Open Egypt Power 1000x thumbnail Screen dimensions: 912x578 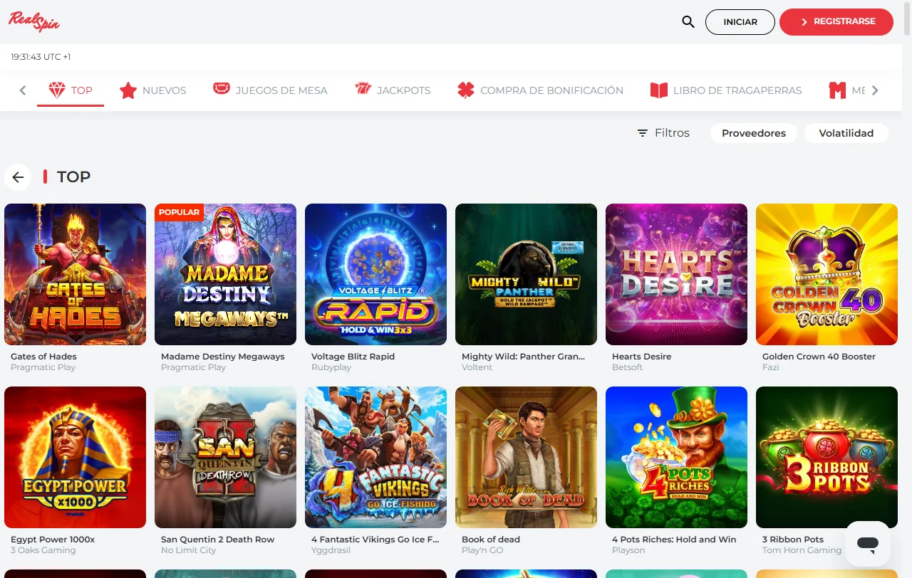coord(75,457)
